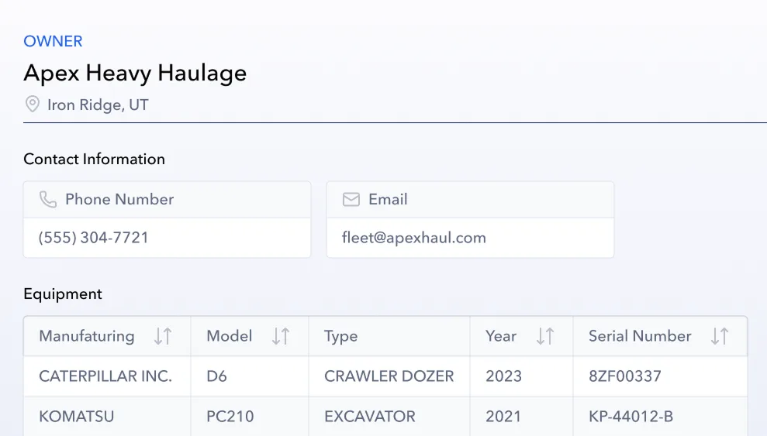Click the location pin icon beside Iron Ridge
Image resolution: width=767 pixels, height=436 pixels.
pos(32,104)
